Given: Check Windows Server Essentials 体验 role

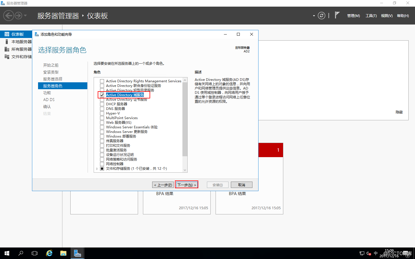Looking at the screenshot, I should (102, 127).
